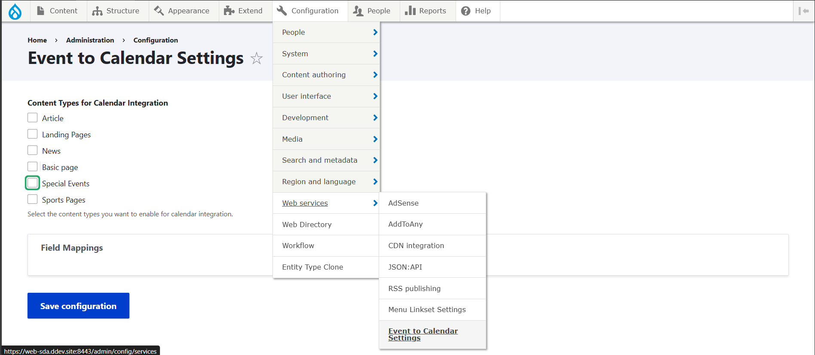The width and height of the screenshot is (815, 355).
Task: Click the Extend puzzle piece icon
Action: point(229,11)
